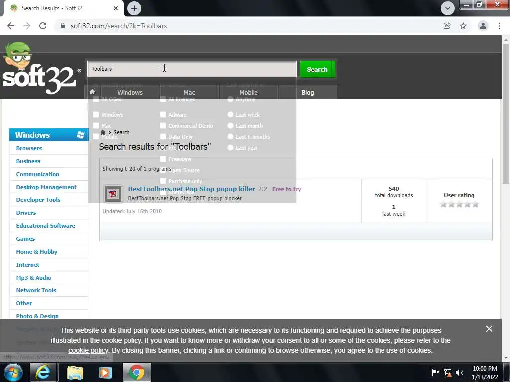Open Educational Software category
This screenshot has height=382, width=510.
pos(45,226)
